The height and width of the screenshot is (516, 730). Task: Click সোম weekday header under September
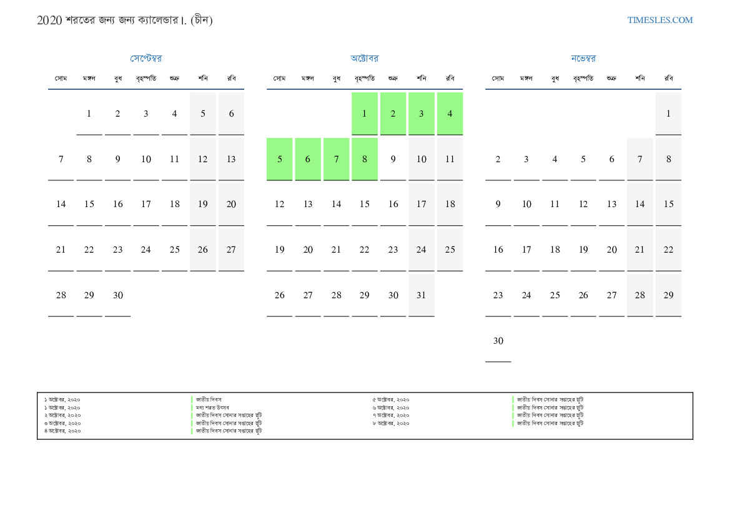[x=61, y=78]
